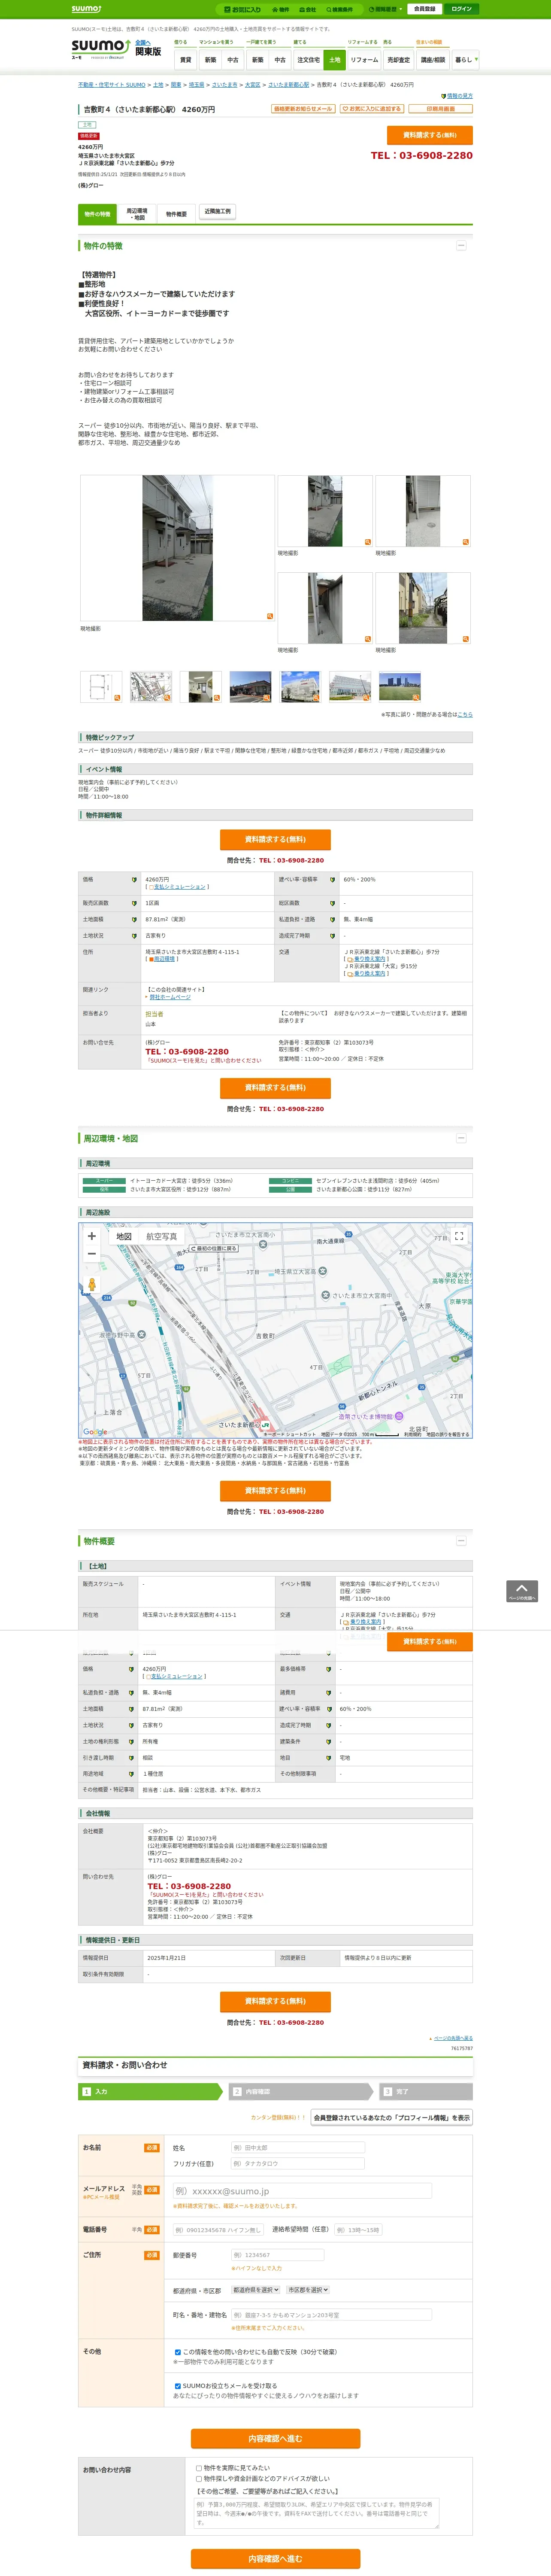Click the 会員登録 button
551x2576 pixels.
point(424,9)
